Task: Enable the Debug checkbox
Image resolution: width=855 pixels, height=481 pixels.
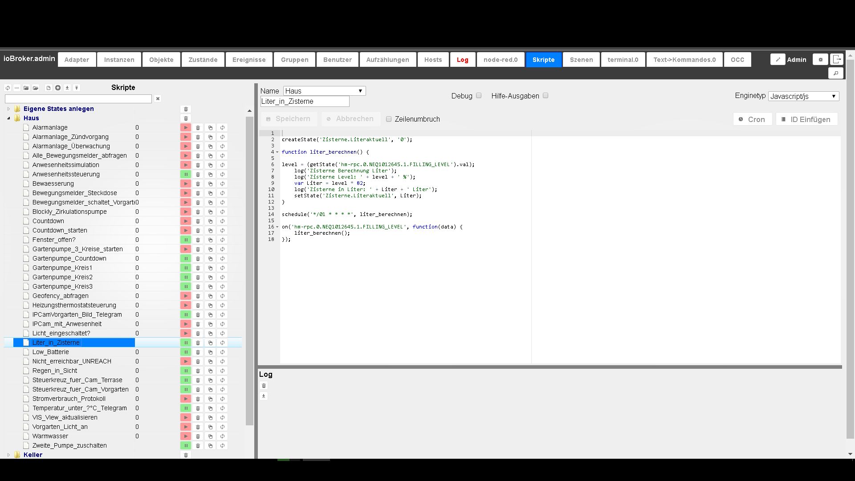Action: point(479,96)
